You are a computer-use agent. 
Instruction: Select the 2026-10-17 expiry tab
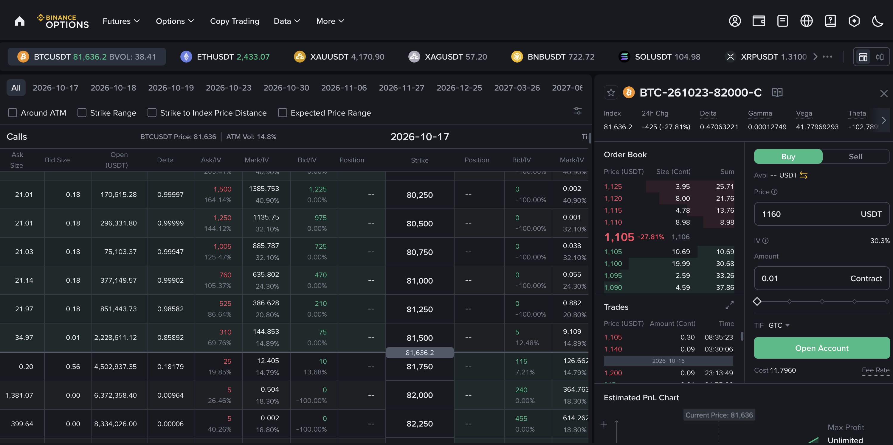(x=55, y=88)
